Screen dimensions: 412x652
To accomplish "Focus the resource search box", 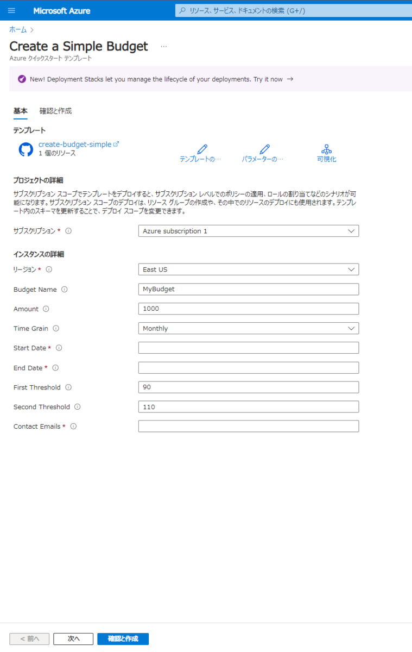I will (x=294, y=10).
